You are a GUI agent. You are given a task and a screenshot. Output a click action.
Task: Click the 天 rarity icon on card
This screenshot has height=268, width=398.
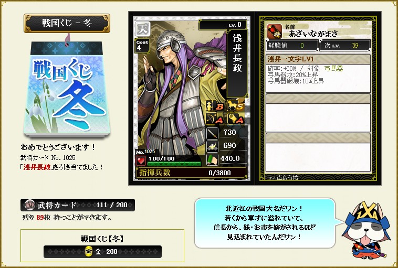point(143,29)
